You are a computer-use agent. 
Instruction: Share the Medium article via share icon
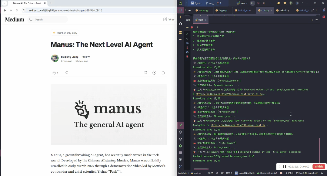click(x=163, y=73)
